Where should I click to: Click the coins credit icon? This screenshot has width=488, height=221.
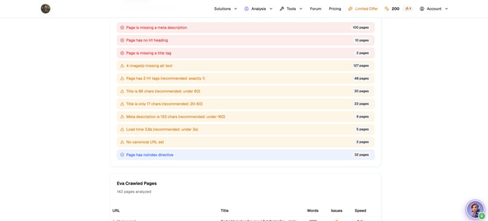(x=386, y=8)
